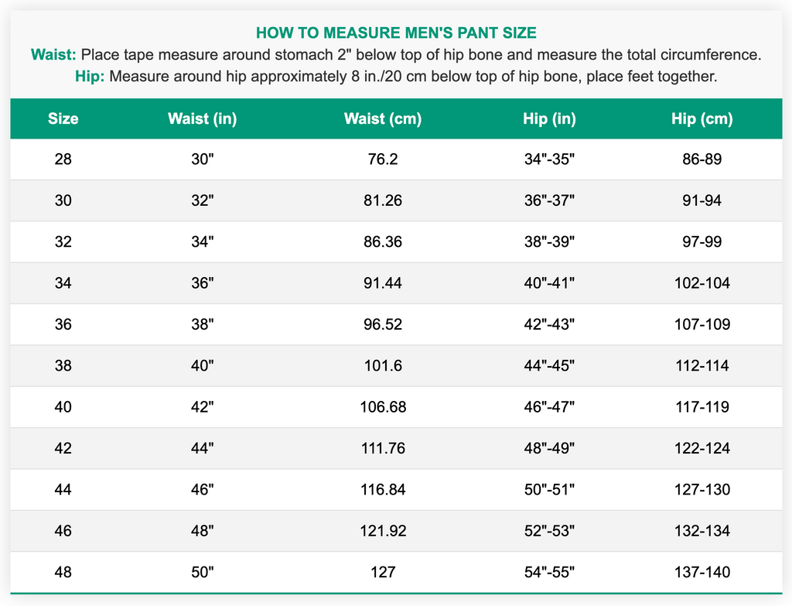Click the Hip (in) column header
The height and width of the screenshot is (606, 792).
tap(549, 119)
